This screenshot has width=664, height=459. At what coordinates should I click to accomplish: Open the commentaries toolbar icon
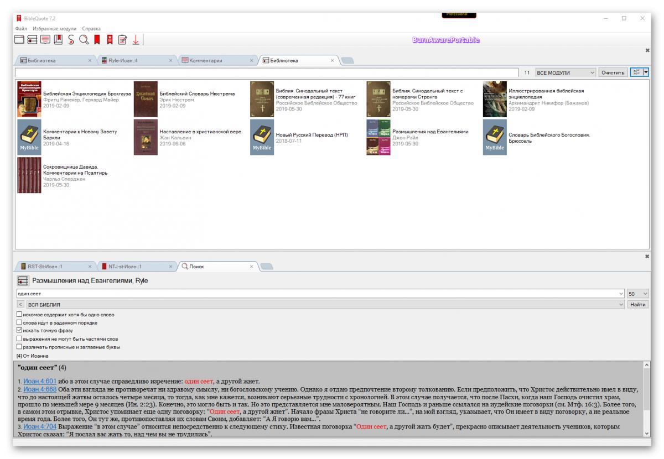point(45,39)
